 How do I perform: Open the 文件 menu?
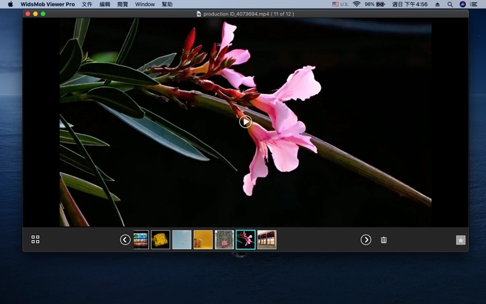pyautogui.click(x=87, y=4)
